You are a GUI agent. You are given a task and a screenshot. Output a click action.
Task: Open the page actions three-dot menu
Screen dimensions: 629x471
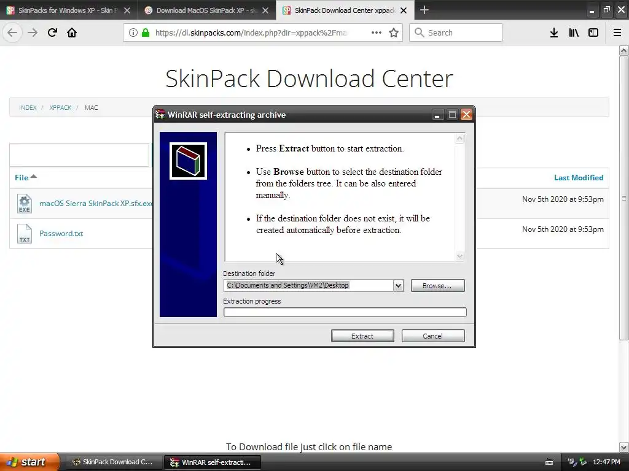point(377,33)
